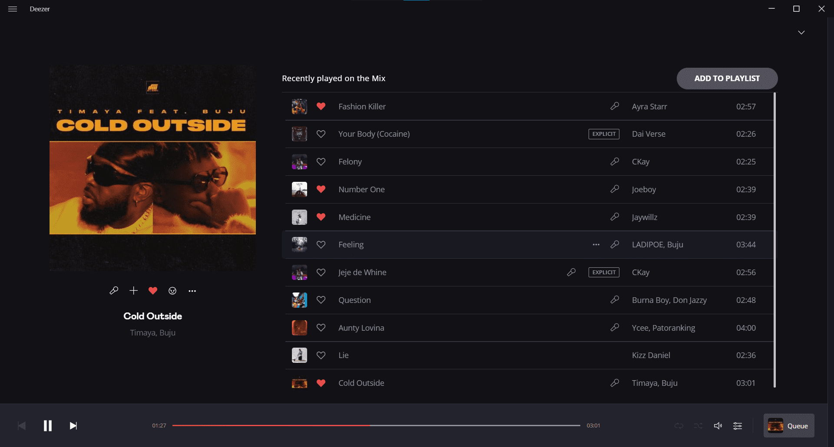Click the Fashion Killer album thumbnail

299,106
